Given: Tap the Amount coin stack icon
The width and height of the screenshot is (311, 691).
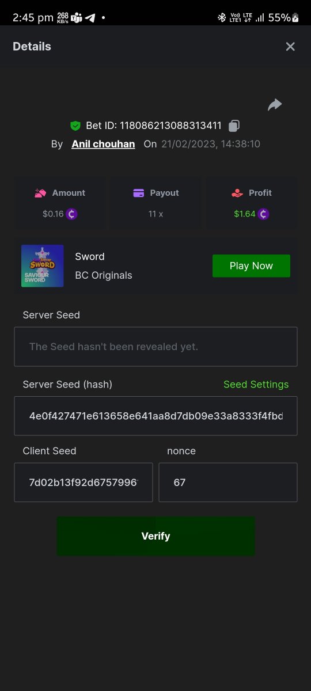Looking at the screenshot, I should [40, 193].
